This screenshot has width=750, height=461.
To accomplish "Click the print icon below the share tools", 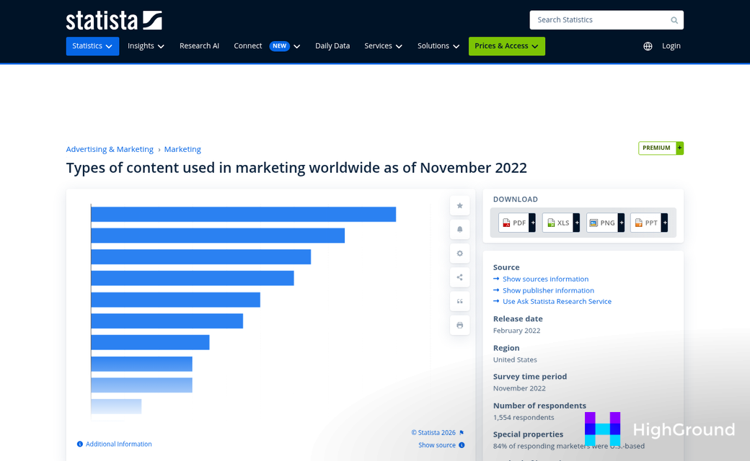I will click(x=459, y=325).
